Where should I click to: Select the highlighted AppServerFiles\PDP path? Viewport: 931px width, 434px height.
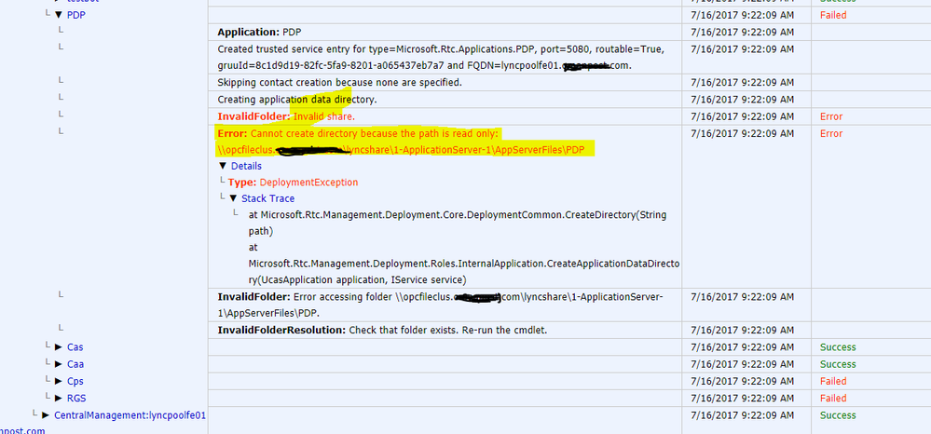coord(402,150)
